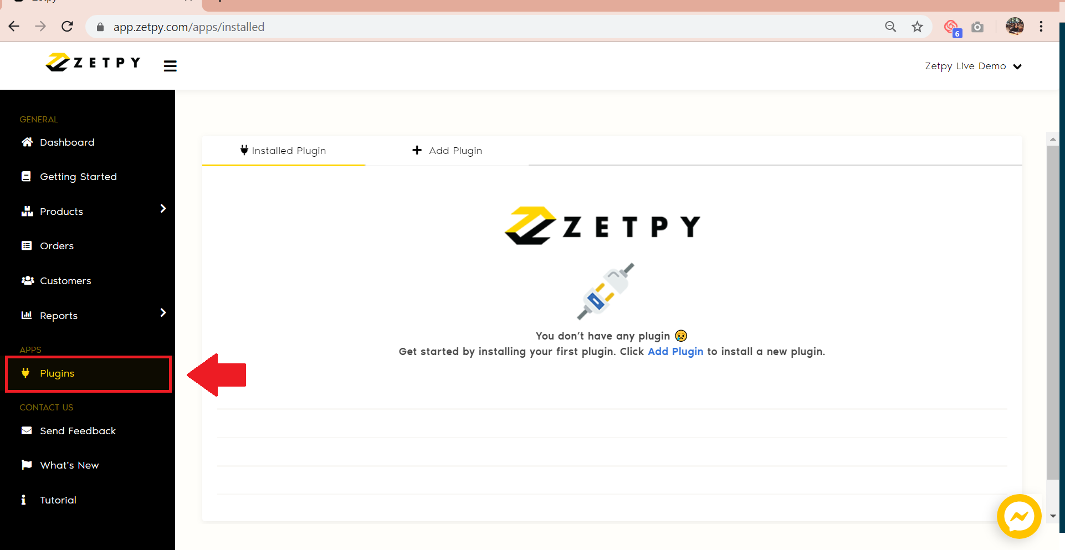
Task: Switch to the Installed Plugin tab
Action: (283, 151)
